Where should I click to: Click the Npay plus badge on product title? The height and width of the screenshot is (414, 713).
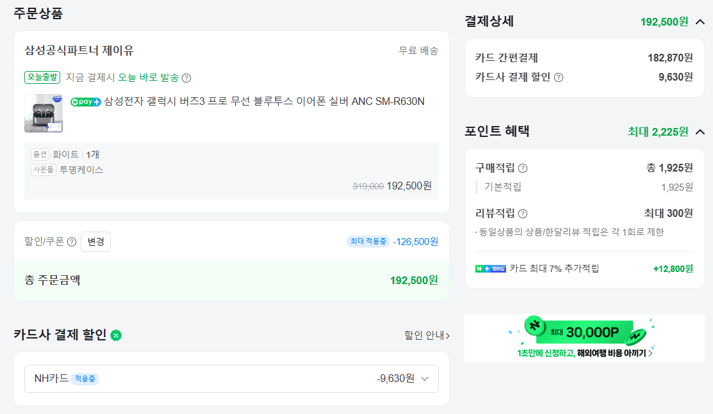pos(85,102)
